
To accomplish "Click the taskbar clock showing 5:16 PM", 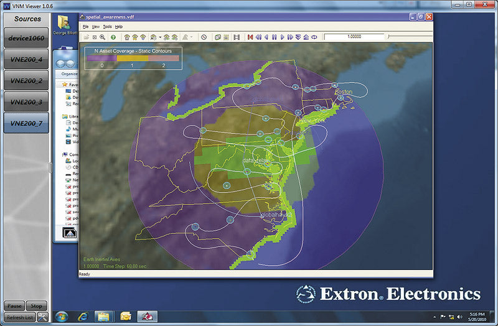I will [x=477, y=317].
